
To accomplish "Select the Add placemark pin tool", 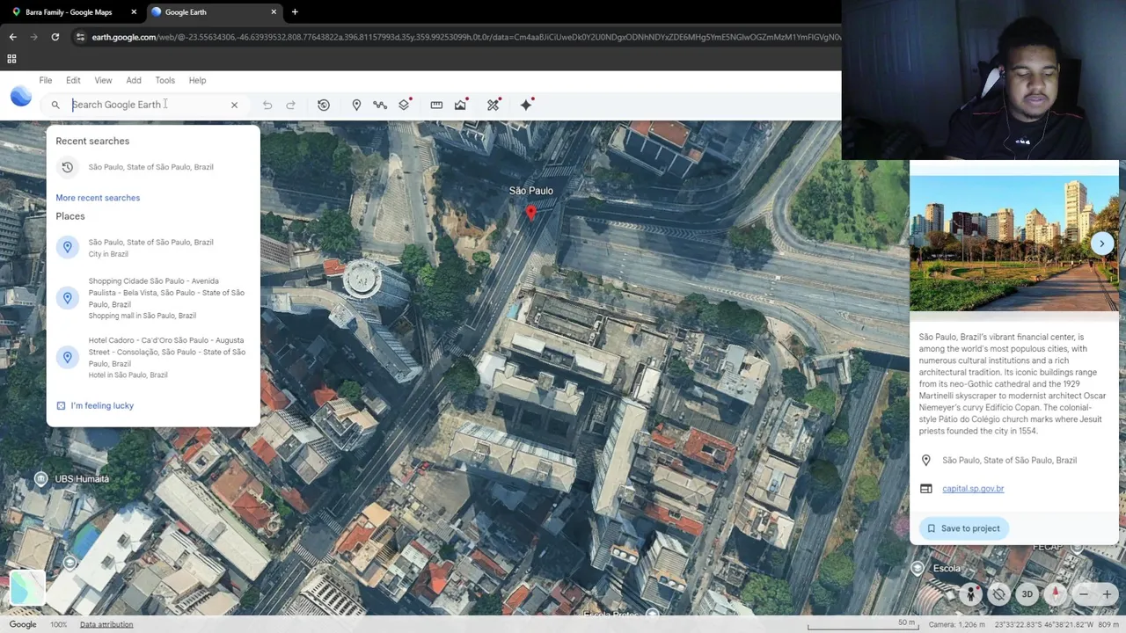I will click(x=356, y=105).
